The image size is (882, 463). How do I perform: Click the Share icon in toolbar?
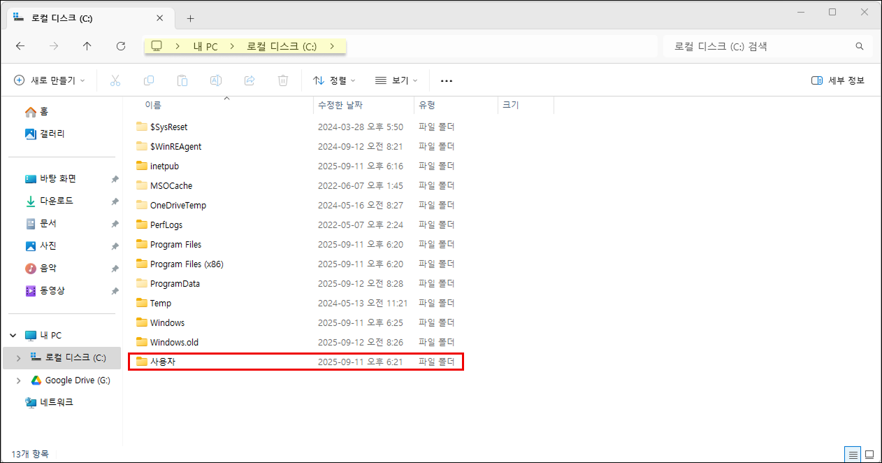coord(250,80)
